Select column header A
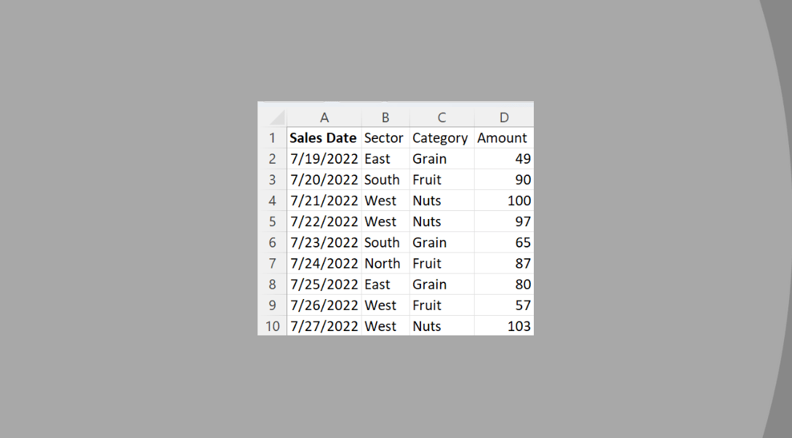This screenshot has height=438, width=792. point(324,117)
